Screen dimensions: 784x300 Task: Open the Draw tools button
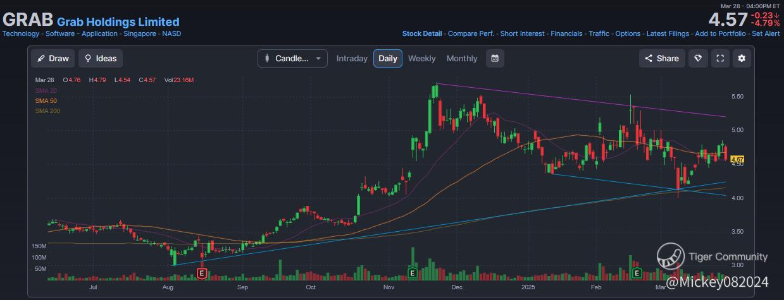[53, 58]
